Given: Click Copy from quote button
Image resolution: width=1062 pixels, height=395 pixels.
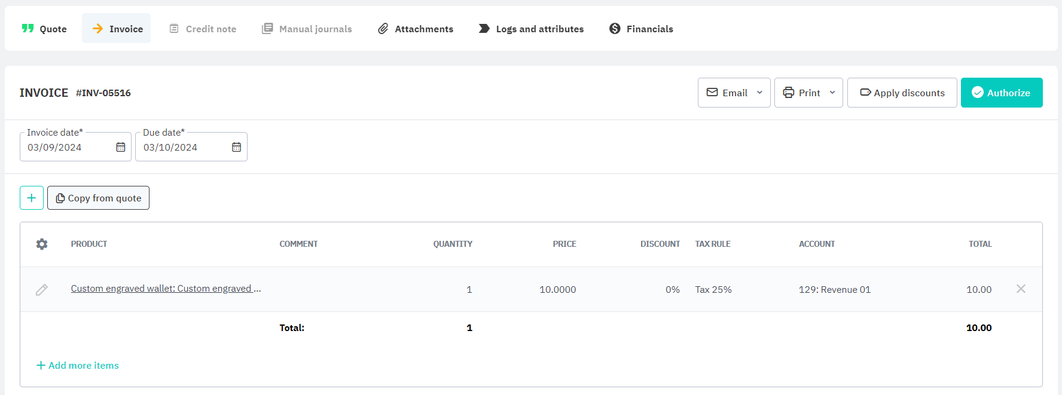Looking at the screenshot, I should tap(99, 198).
